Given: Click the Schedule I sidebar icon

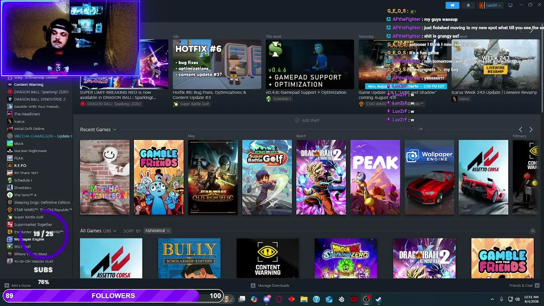Looking at the screenshot, I should (x=10, y=180).
